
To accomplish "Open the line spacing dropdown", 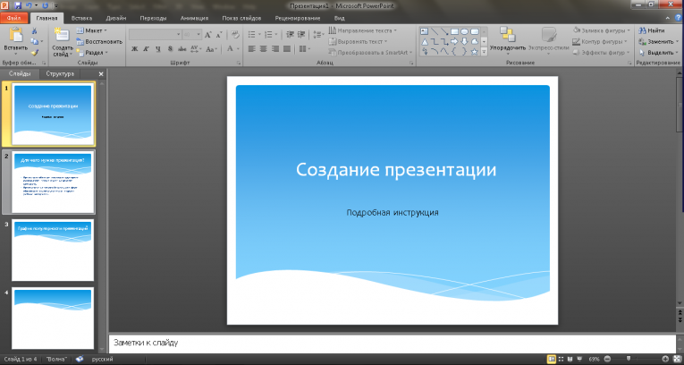I will 319,35.
